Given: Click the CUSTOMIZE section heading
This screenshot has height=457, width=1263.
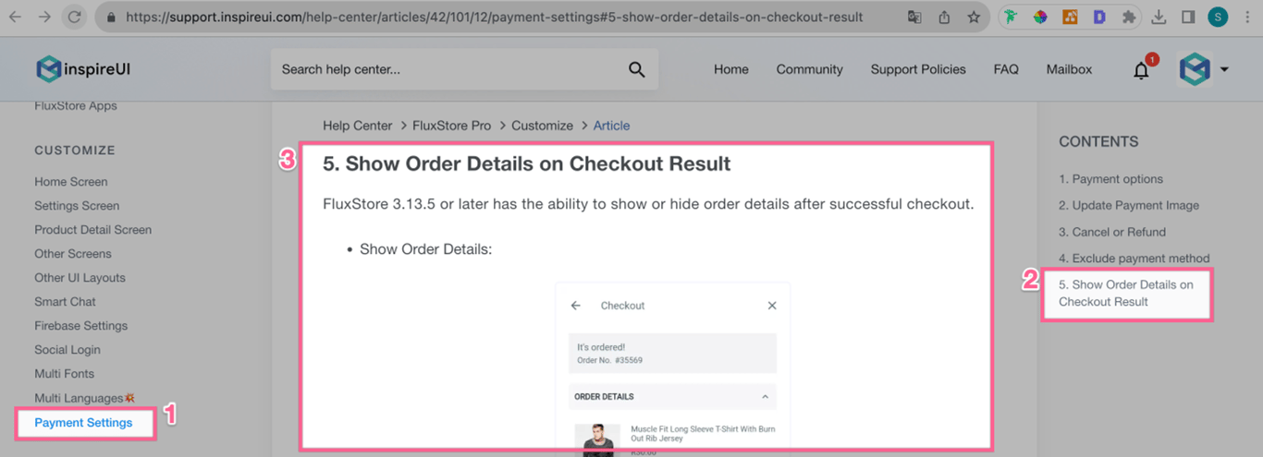Looking at the screenshot, I should click(x=75, y=150).
